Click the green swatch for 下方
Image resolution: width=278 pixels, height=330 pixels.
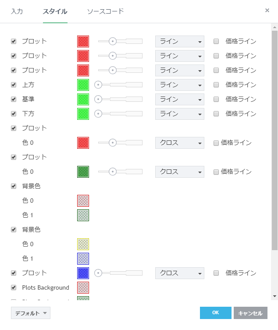83,114
